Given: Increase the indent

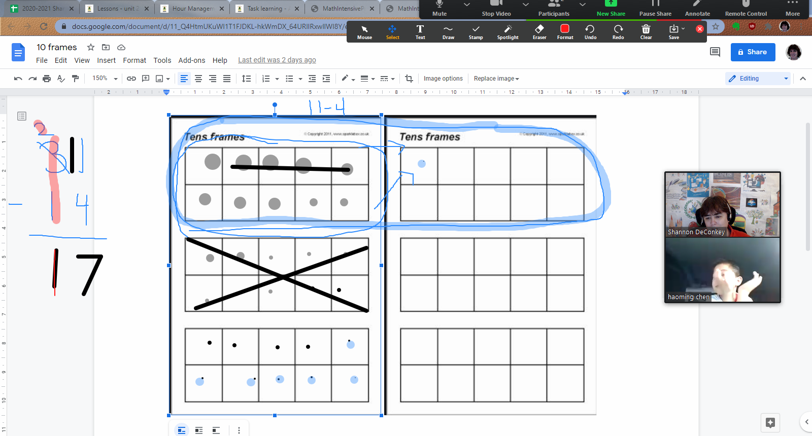Looking at the screenshot, I should (x=326, y=79).
